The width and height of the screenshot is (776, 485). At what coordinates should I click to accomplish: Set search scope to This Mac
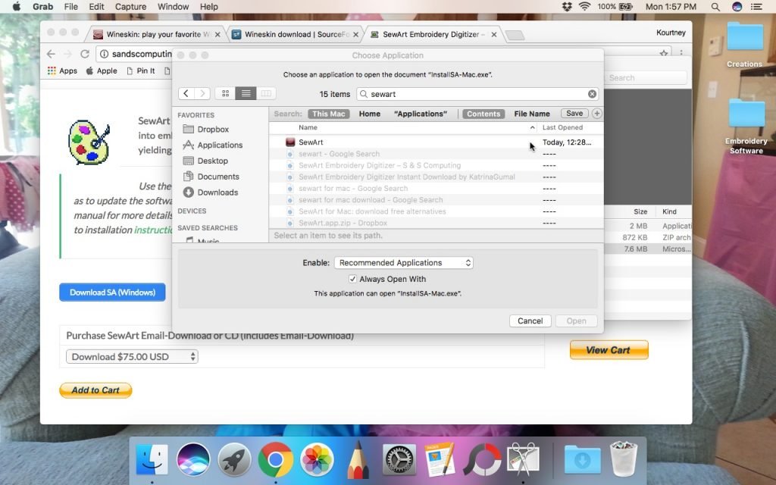pos(329,114)
